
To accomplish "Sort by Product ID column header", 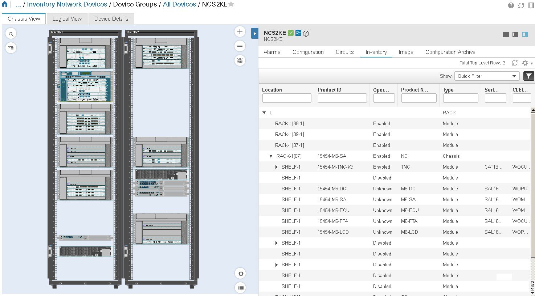I will coord(329,90).
